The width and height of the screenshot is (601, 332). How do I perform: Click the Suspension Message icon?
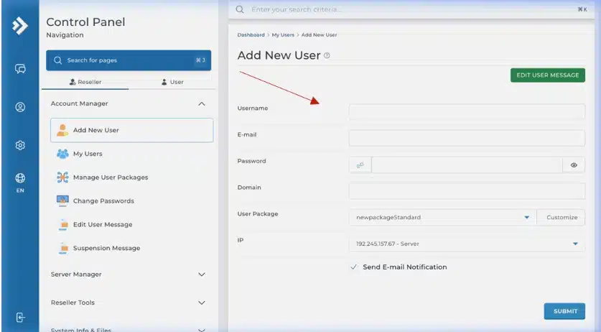[x=63, y=249]
